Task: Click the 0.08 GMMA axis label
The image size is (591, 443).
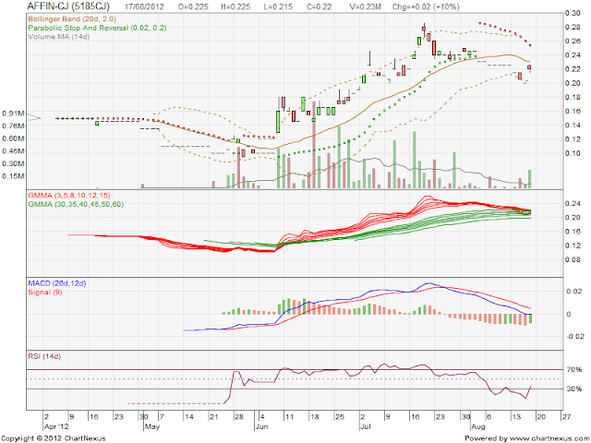Action: click(x=573, y=259)
